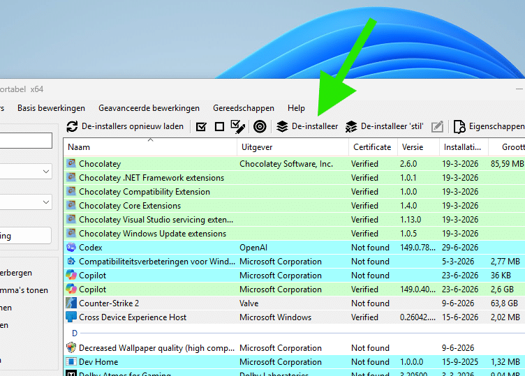Open Eigenschappen properties button
Viewport: 525px width, 376px height.
point(489,126)
